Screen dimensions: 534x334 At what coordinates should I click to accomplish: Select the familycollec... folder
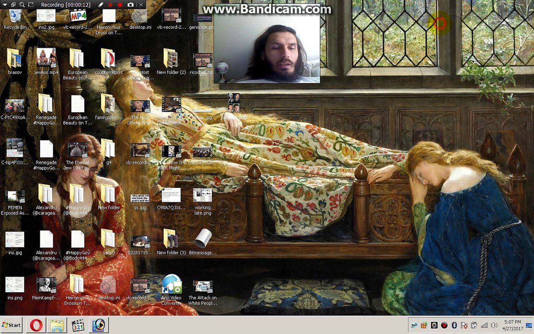pyautogui.click(x=108, y=106)
